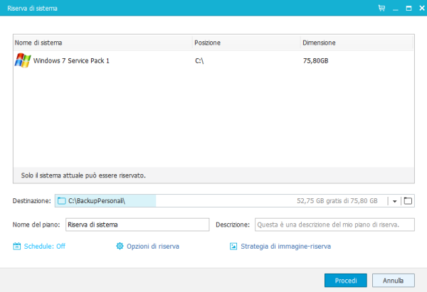This screenshot has height=292, width=427.
Task: Open Strategia di immagine-riserva link
Action: (285, 247)
